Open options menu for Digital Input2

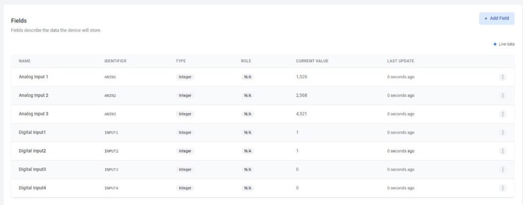tap(503, 151)
